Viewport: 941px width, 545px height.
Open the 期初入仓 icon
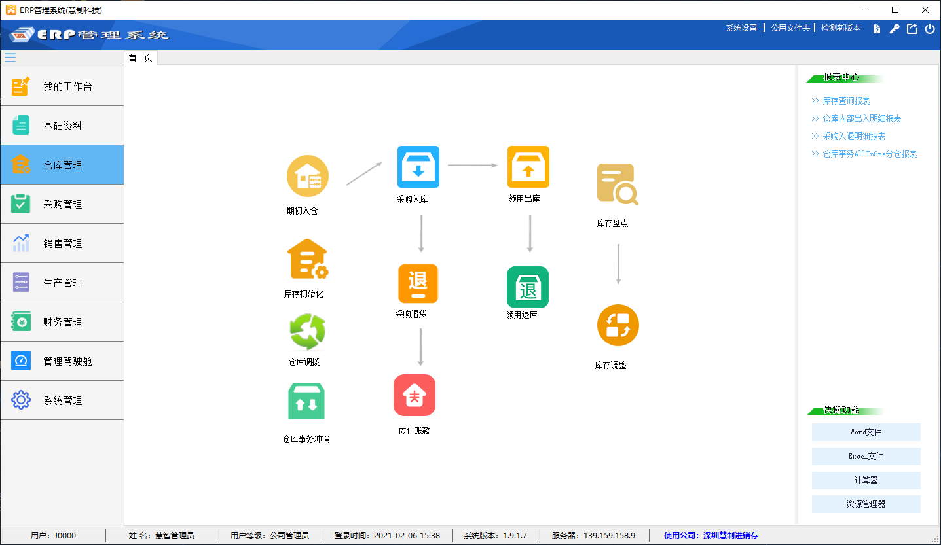pos(307,176)
